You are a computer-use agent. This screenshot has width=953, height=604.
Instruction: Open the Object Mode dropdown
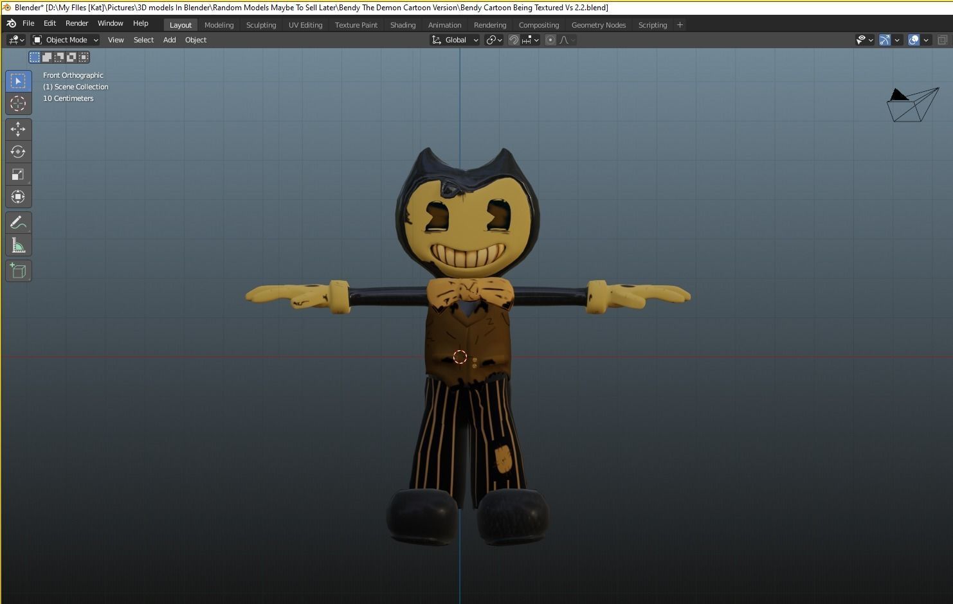(65, 40)
